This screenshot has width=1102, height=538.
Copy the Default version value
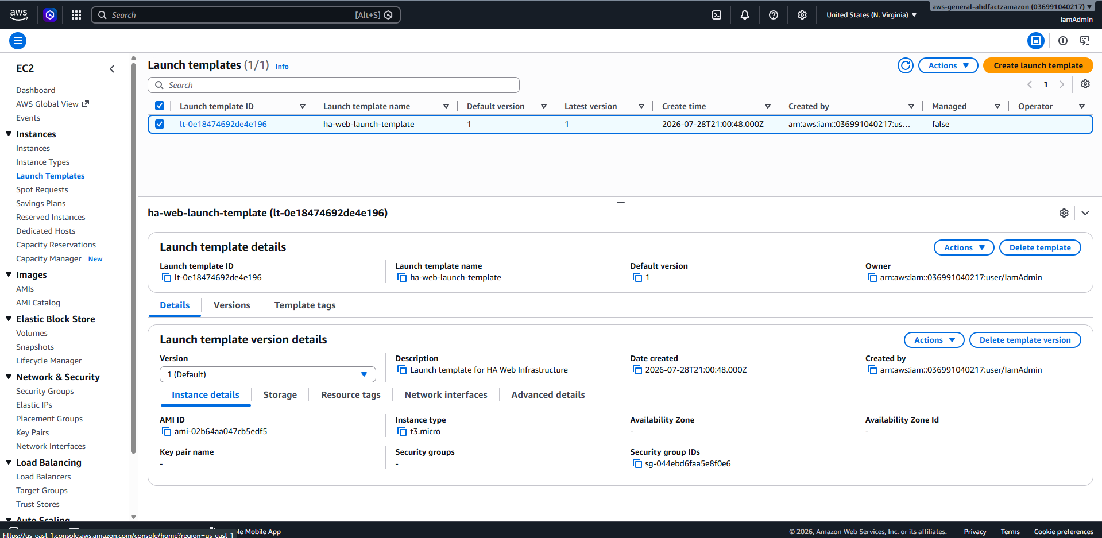pyautogui.click(x=637, y=278)
